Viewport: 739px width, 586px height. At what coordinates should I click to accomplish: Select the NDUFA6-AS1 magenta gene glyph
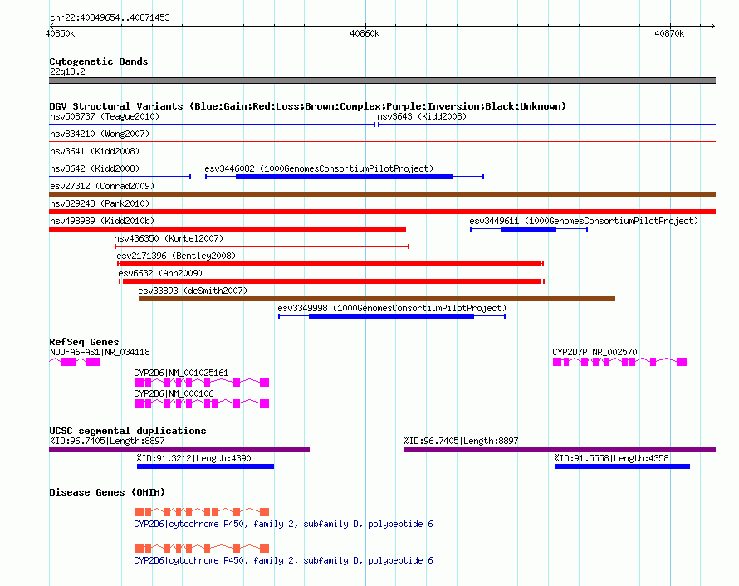coord(75,362)
